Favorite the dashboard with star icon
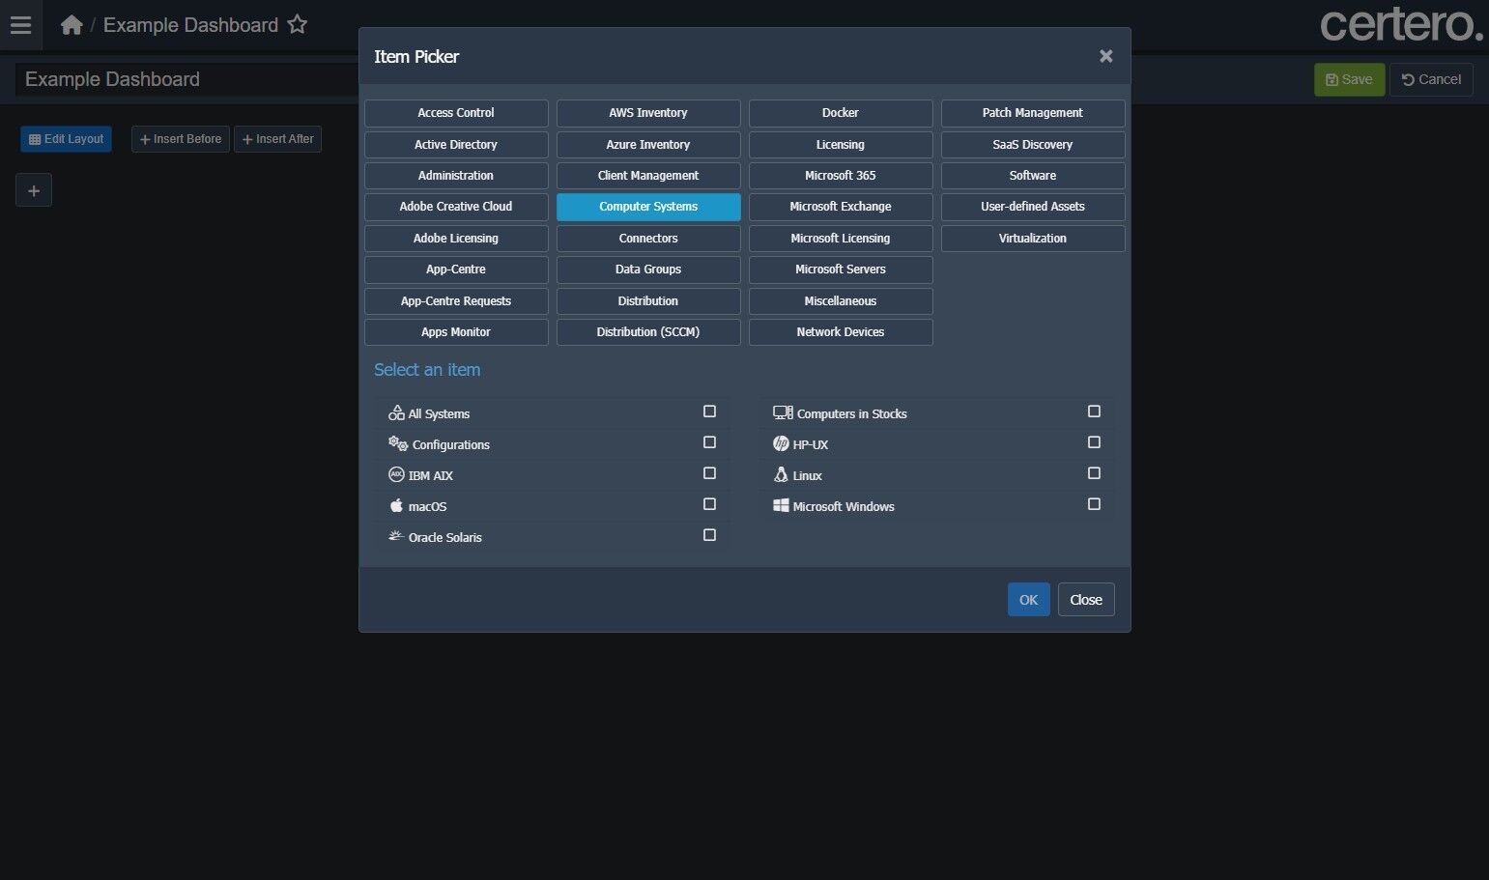 [x=298, y=24]
